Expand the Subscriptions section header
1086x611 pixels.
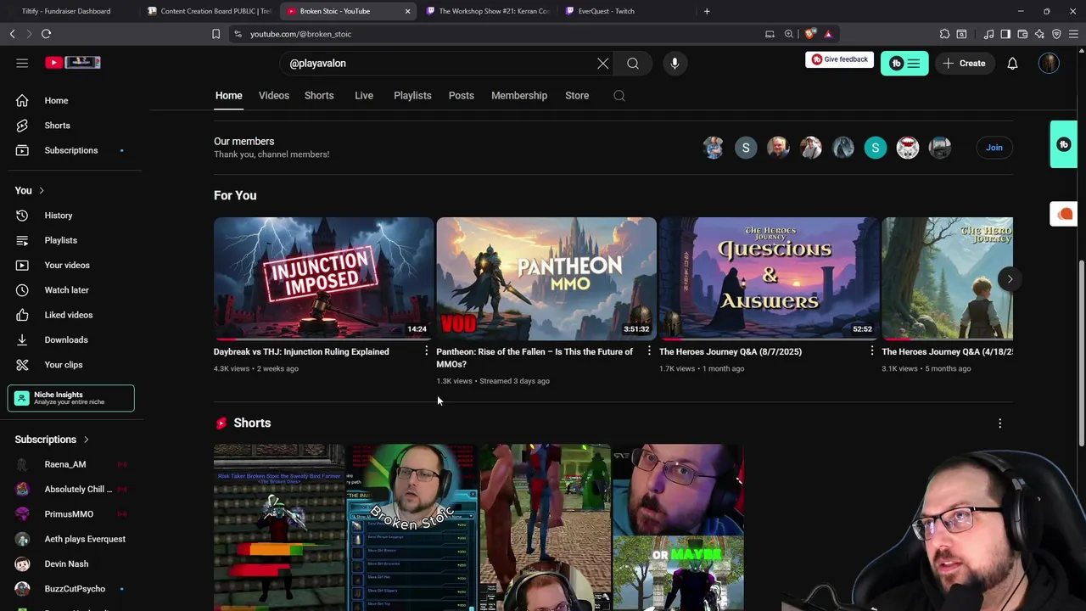[51, 440]
